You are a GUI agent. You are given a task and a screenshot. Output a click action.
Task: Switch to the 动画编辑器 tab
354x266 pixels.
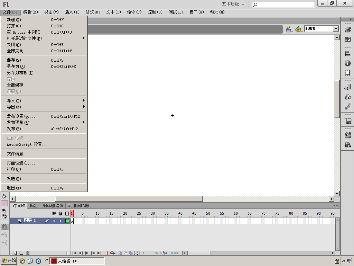point(78,206)
